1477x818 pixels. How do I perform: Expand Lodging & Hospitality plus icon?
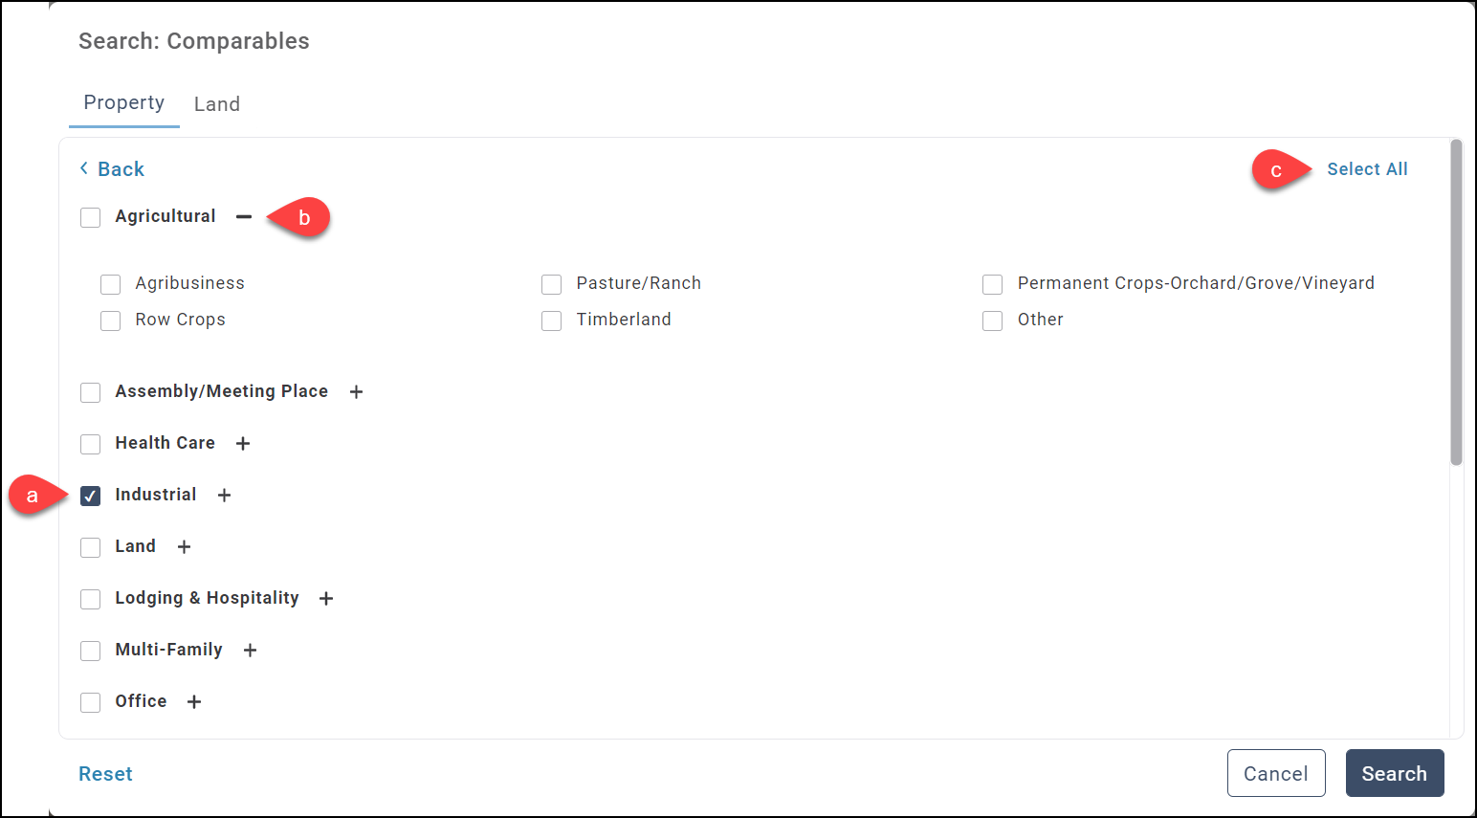pyautogui.click(x=326, y=599)
